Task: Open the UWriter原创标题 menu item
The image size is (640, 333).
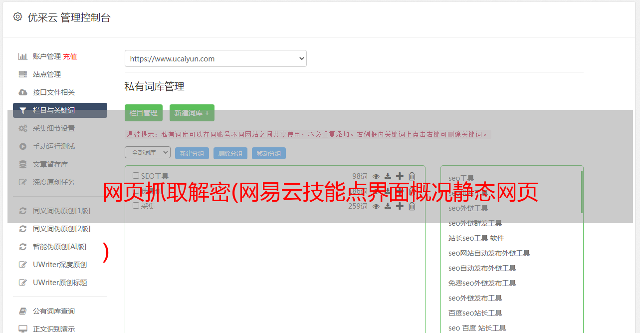Action: 60,283
